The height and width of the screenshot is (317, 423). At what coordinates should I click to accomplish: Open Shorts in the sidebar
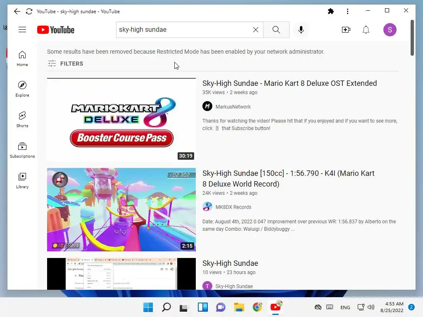pyautogui.click(x=22, y=119)
